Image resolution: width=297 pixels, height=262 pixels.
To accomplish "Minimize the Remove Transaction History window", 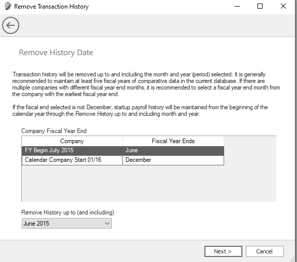I will (x=237, y=6).
